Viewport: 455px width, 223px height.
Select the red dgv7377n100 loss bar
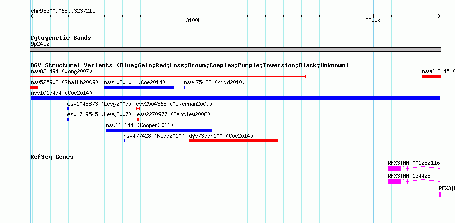(233, 141)
